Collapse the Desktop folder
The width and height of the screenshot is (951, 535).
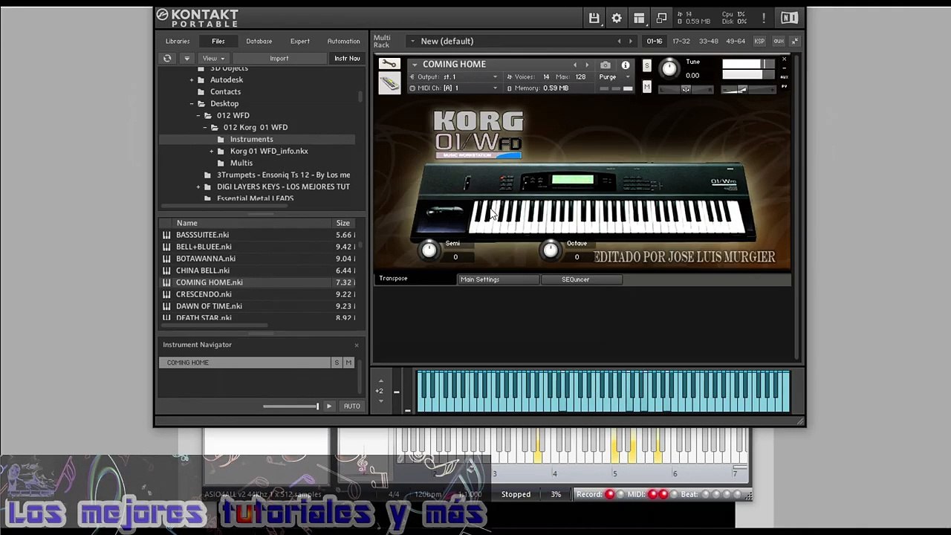[x=192, y=104]
